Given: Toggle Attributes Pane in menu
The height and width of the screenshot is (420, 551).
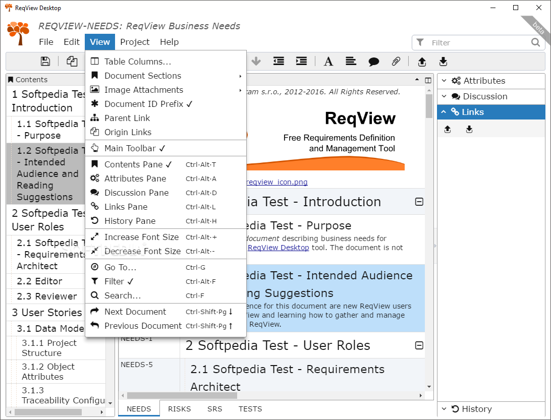Looking at the screenshot, I should click(x=166, y=178).
